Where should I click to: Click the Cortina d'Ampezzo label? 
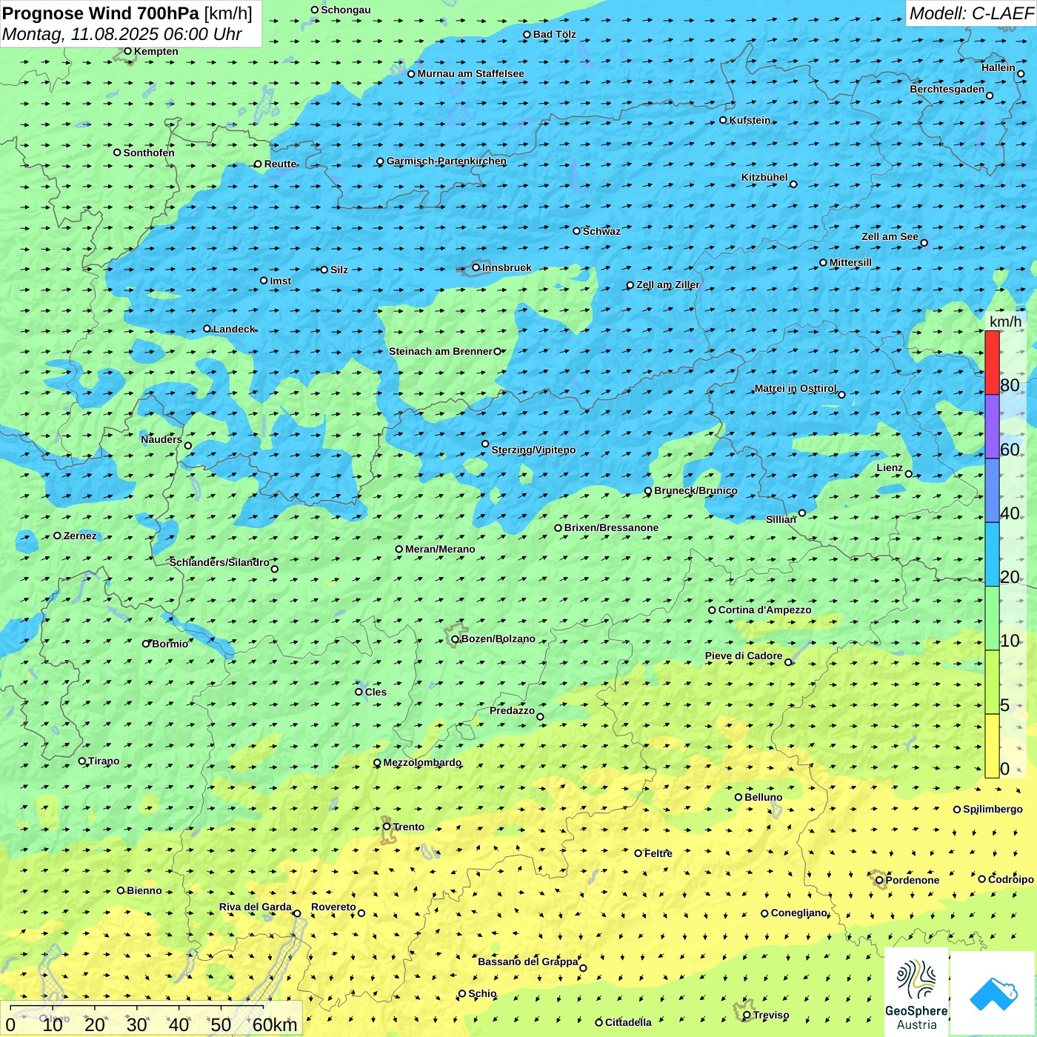[764, 610]
